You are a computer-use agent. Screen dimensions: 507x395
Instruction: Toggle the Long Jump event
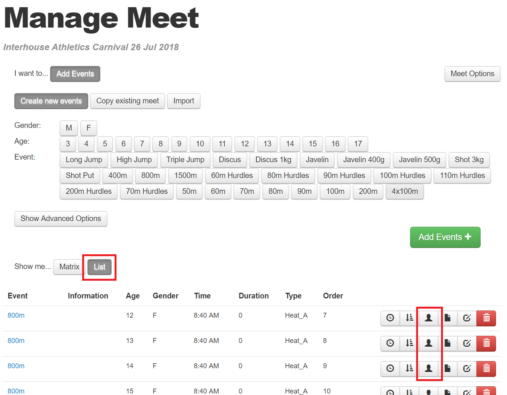(x=84, y=160)
